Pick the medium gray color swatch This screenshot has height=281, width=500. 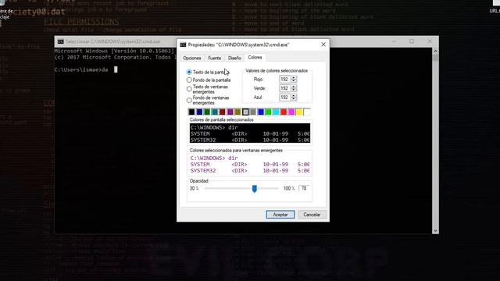coord(253,112)
